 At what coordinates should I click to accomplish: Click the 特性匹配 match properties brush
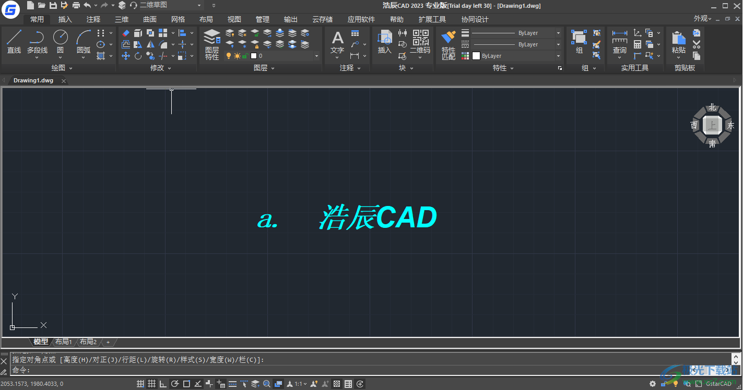[x=449, y=44]
